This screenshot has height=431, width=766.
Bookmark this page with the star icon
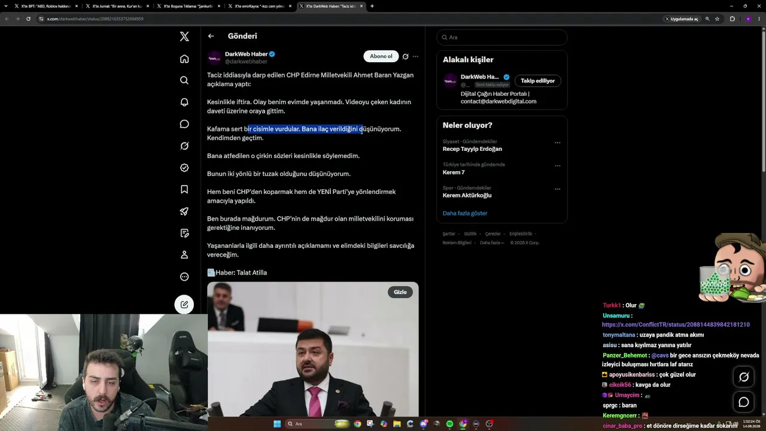click(x=717, y=19)
